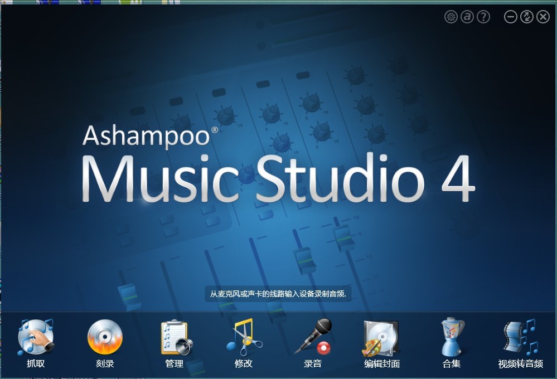The height and width of the screenshot is (379, 557).
Task: Click the 视频转音频 text label
Action: pyautogui.click(x=521, y=364)
